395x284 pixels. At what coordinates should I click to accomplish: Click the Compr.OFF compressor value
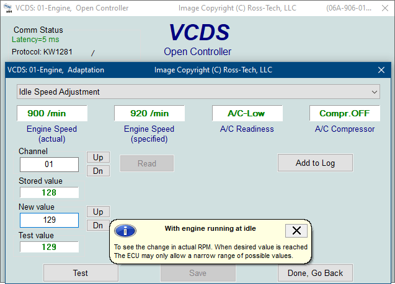pos(345,113)
